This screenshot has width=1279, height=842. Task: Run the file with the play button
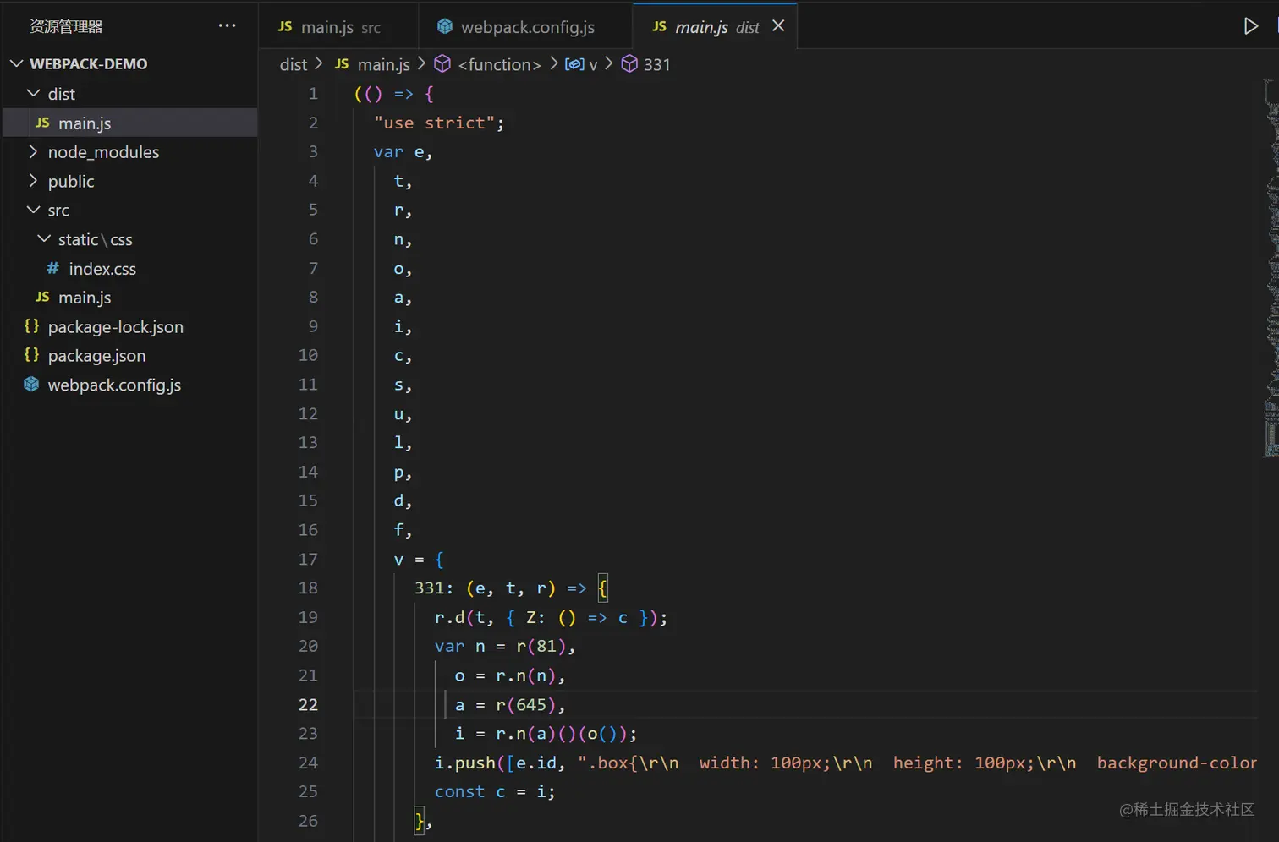[x=1250, y=26]
